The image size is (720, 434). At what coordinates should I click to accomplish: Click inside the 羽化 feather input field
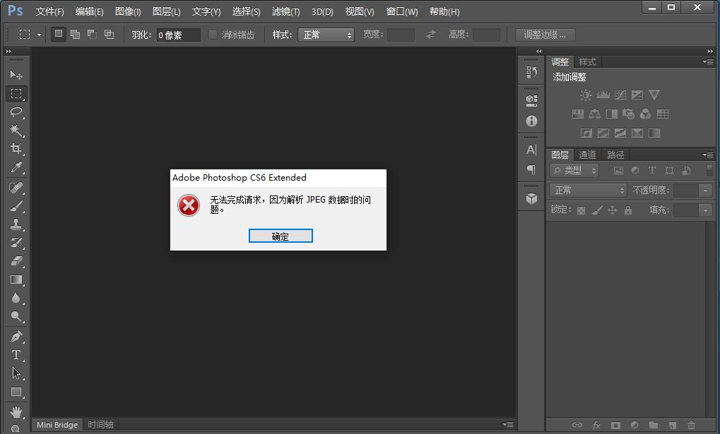[177, 34]
